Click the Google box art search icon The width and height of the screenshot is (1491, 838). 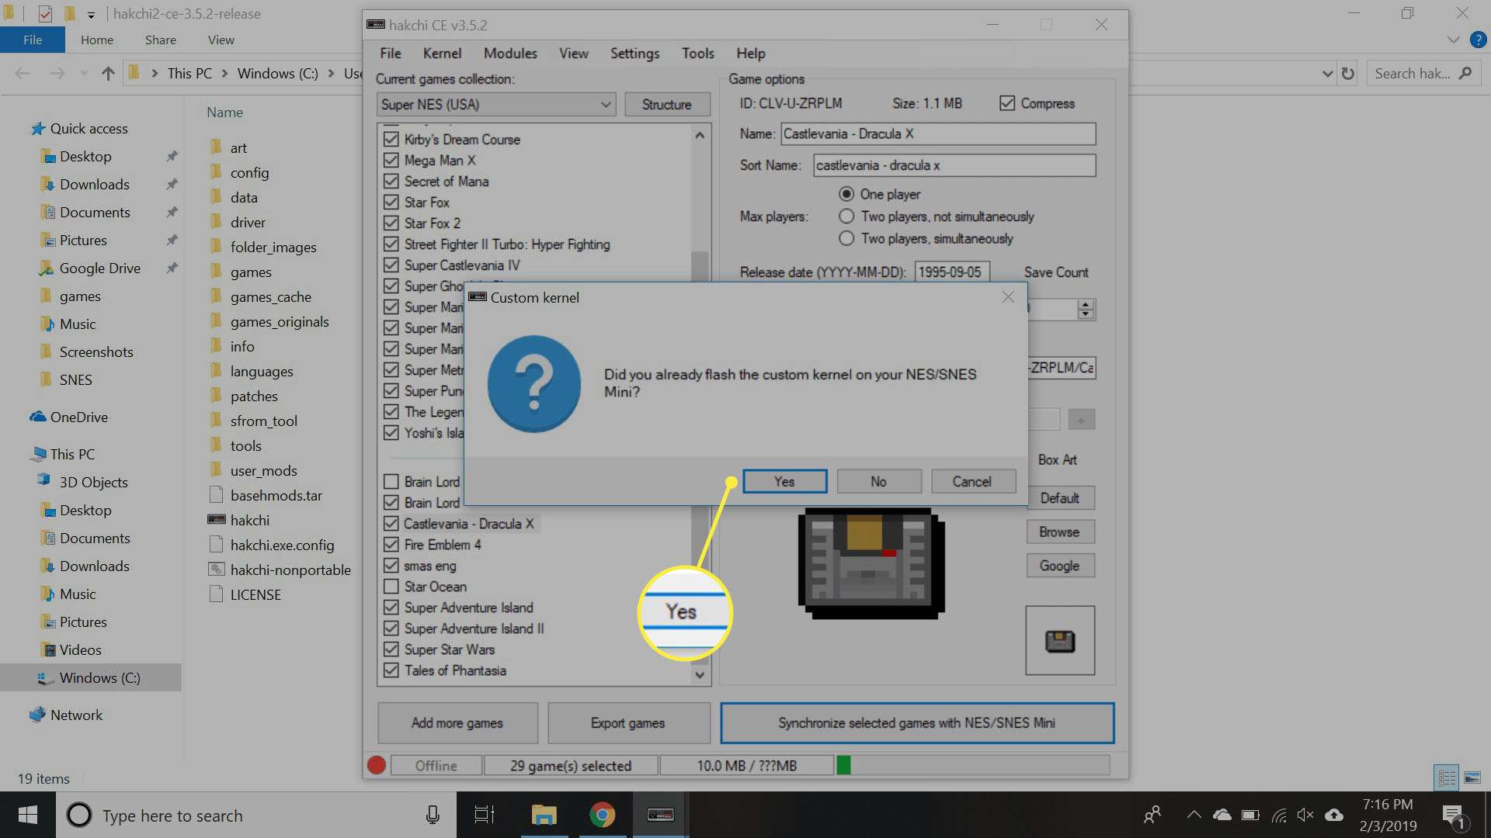tap(1059, 565)
